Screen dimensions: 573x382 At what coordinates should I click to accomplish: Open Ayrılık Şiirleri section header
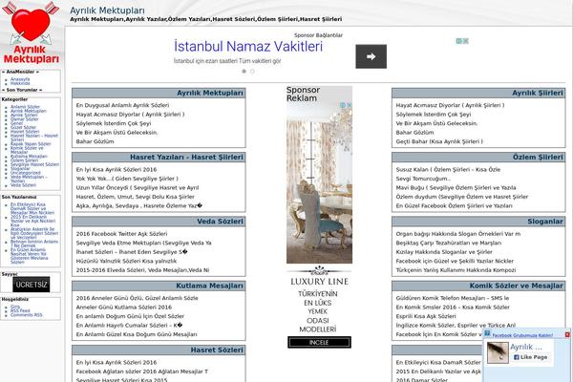[x=537, y=94]
